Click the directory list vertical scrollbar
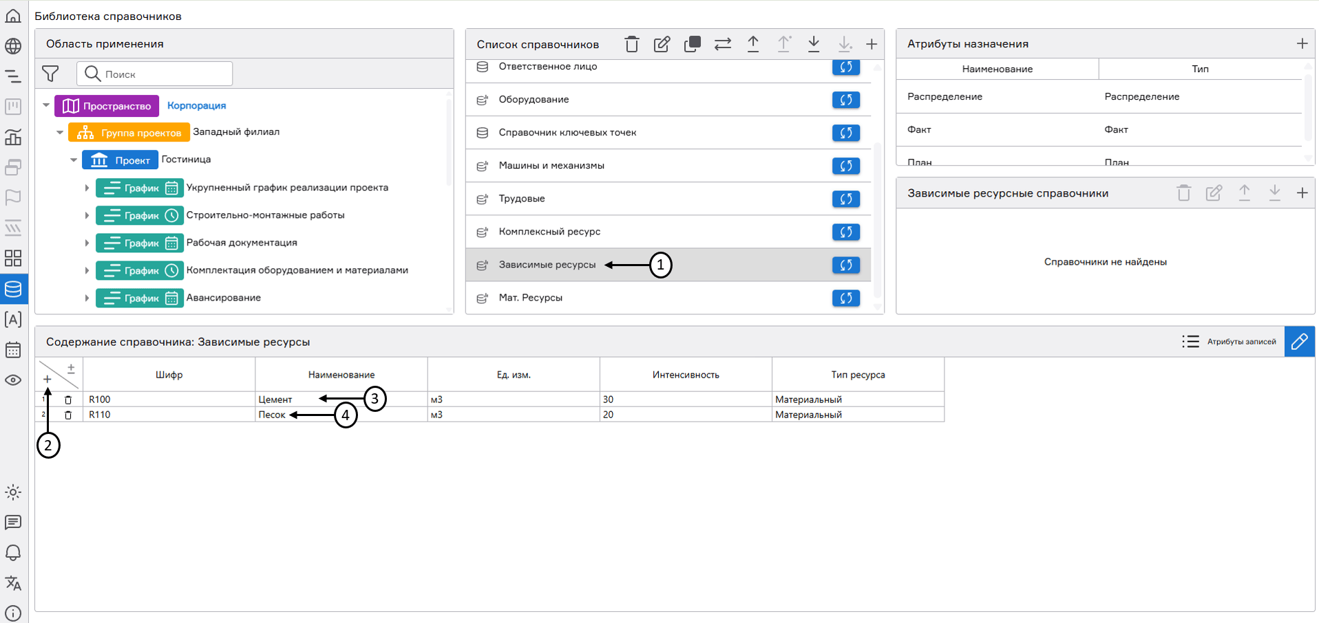Image resolution: width=1319 pixels, height=623 pixels. click(877, 206)
